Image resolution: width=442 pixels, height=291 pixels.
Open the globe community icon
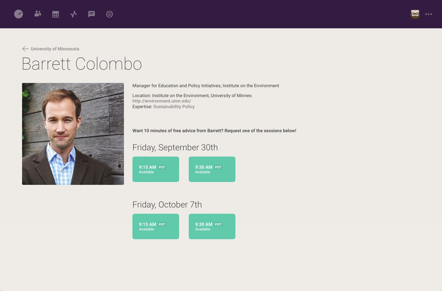pyautogui.click(x=110, y=14)
